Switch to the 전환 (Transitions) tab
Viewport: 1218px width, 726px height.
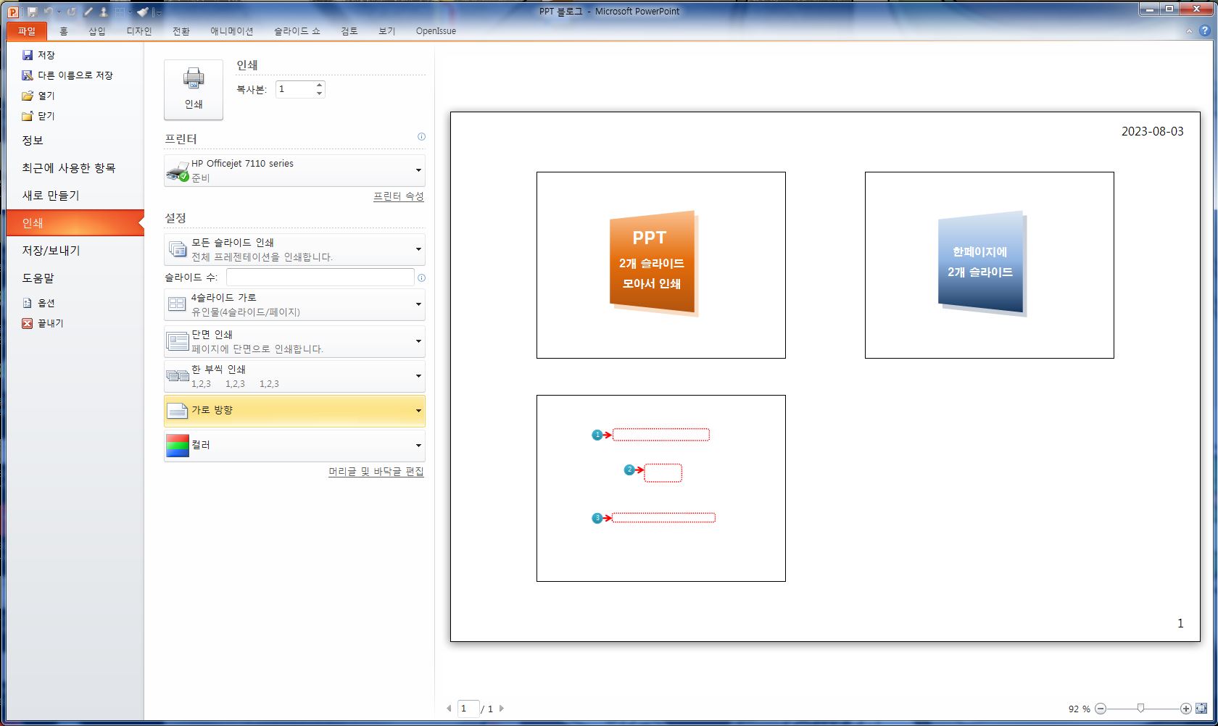click(x=181, y=31)
